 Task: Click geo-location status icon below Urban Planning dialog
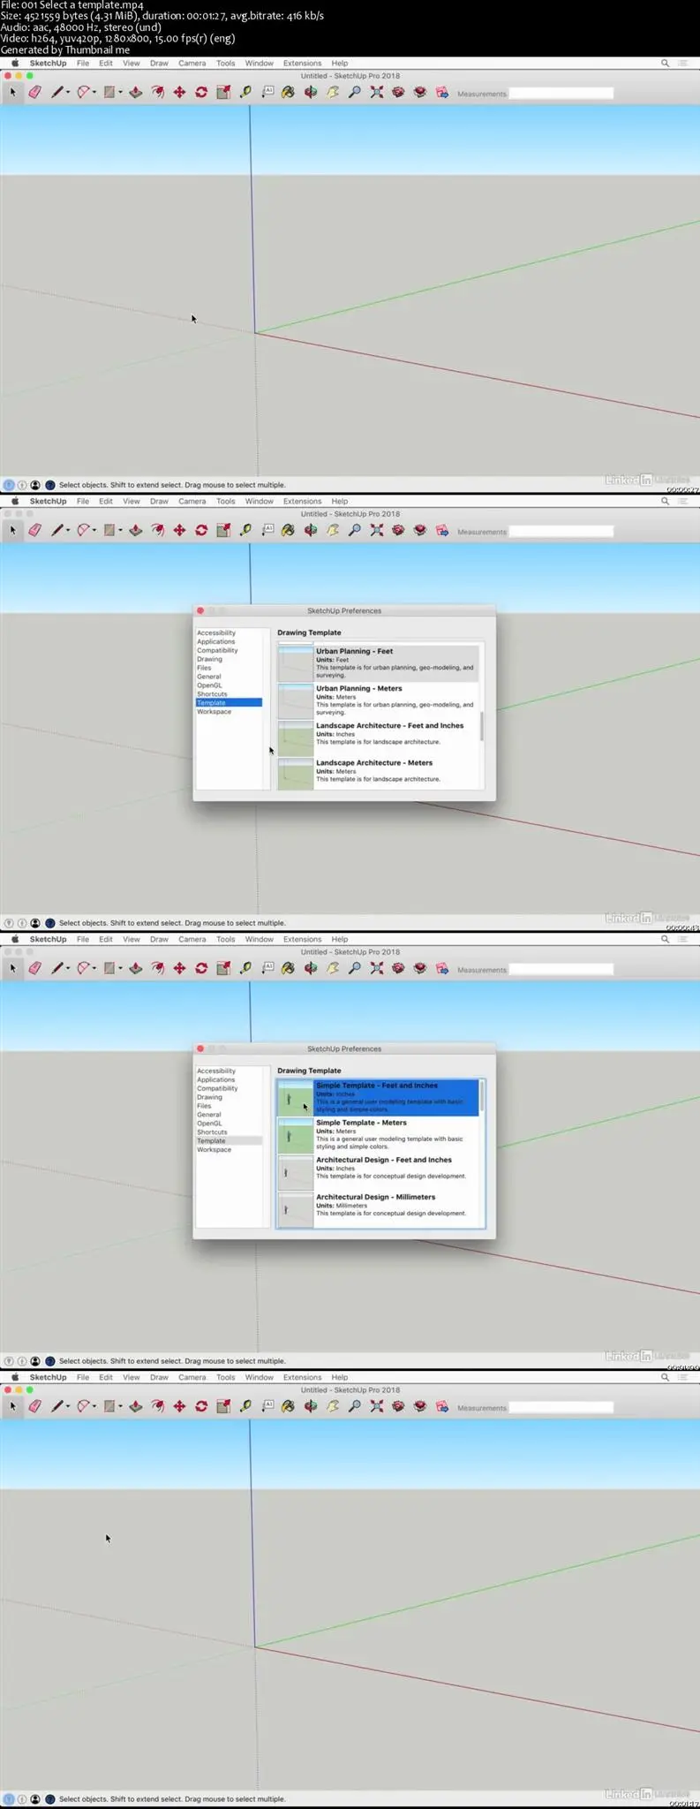(9, 923)
